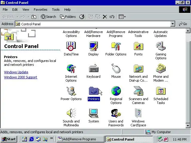
Task: Open the Help menu
Action: [67, 10]
